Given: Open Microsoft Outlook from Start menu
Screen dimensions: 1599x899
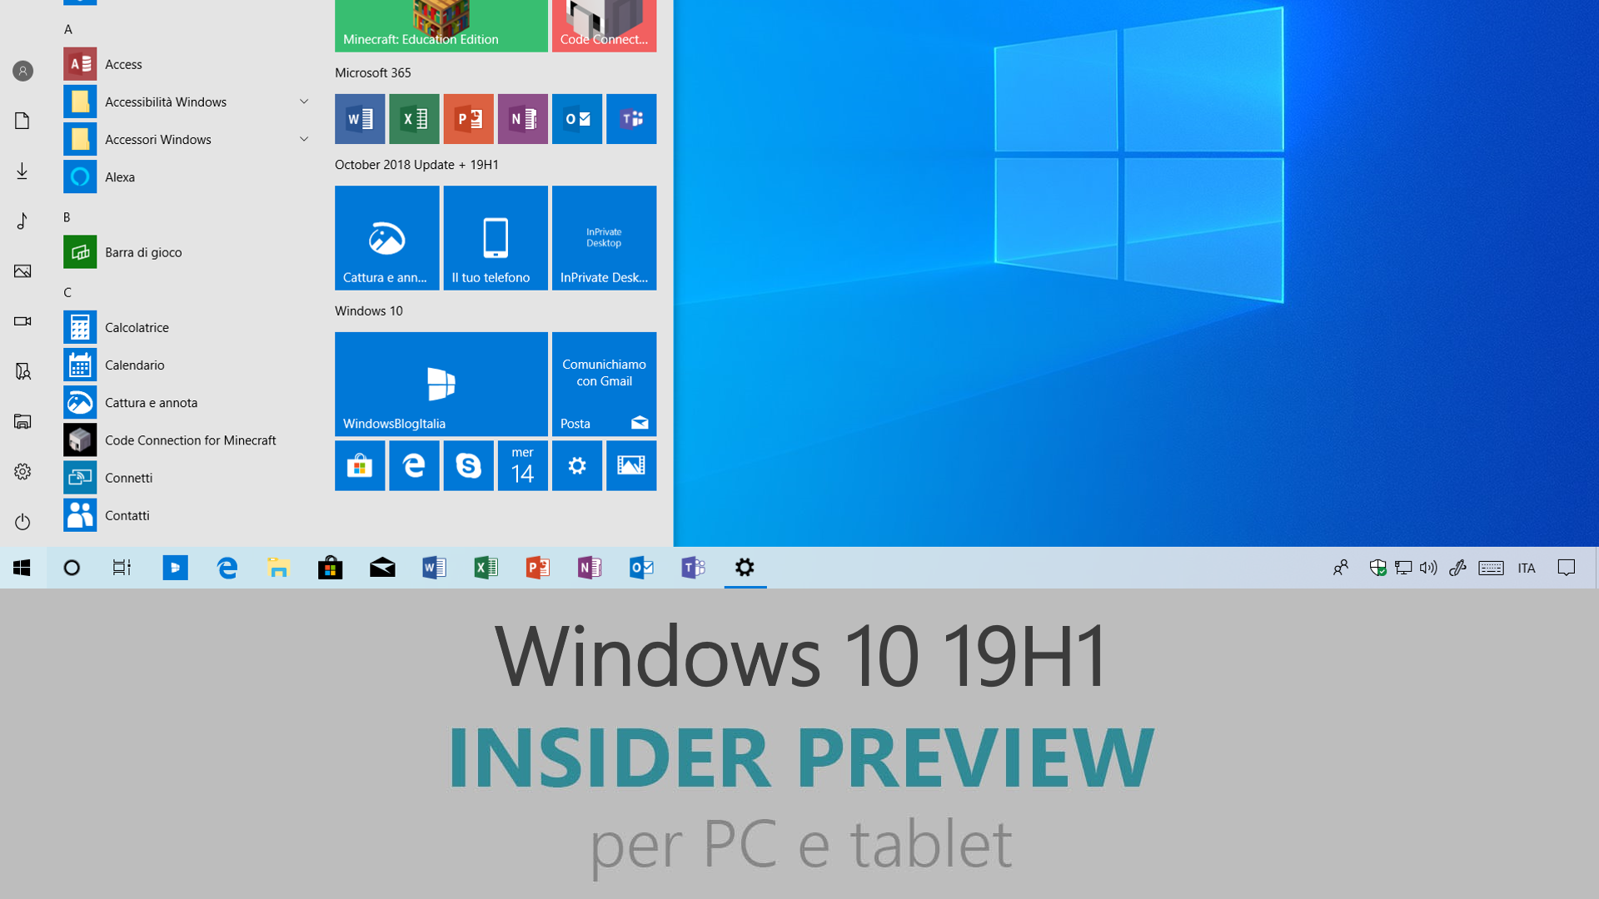Looking at the screenshot, I should [575, 118].
